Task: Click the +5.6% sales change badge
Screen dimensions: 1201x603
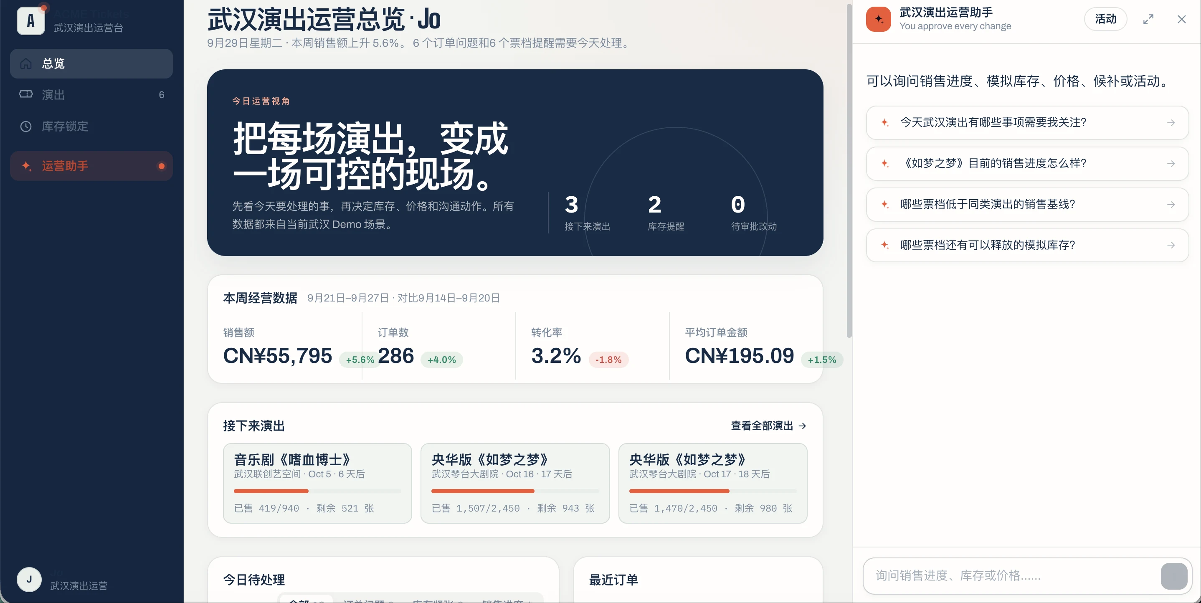Action: point(360,360)
